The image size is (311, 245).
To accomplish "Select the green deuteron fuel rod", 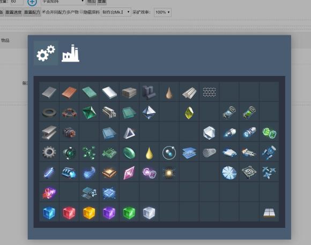I will (249, 113).
